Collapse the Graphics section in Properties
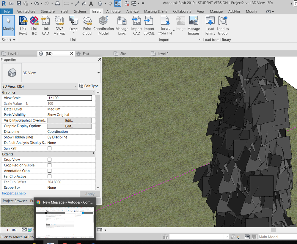The image size is (297, 244). coord(93,92)
